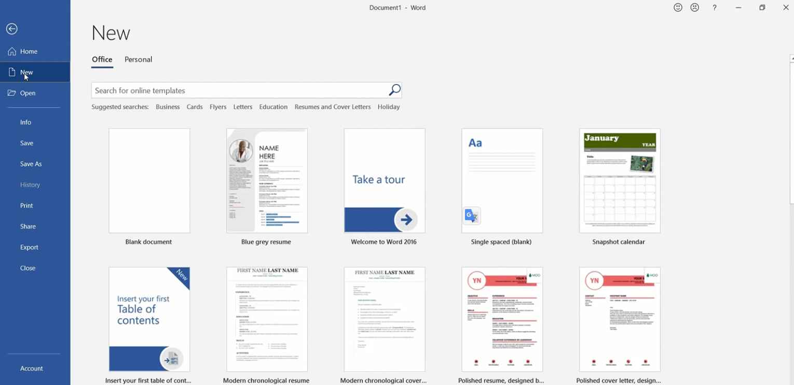Search suggested Letters templates
Screen dimensions: 794x385
tap(243, 107)
